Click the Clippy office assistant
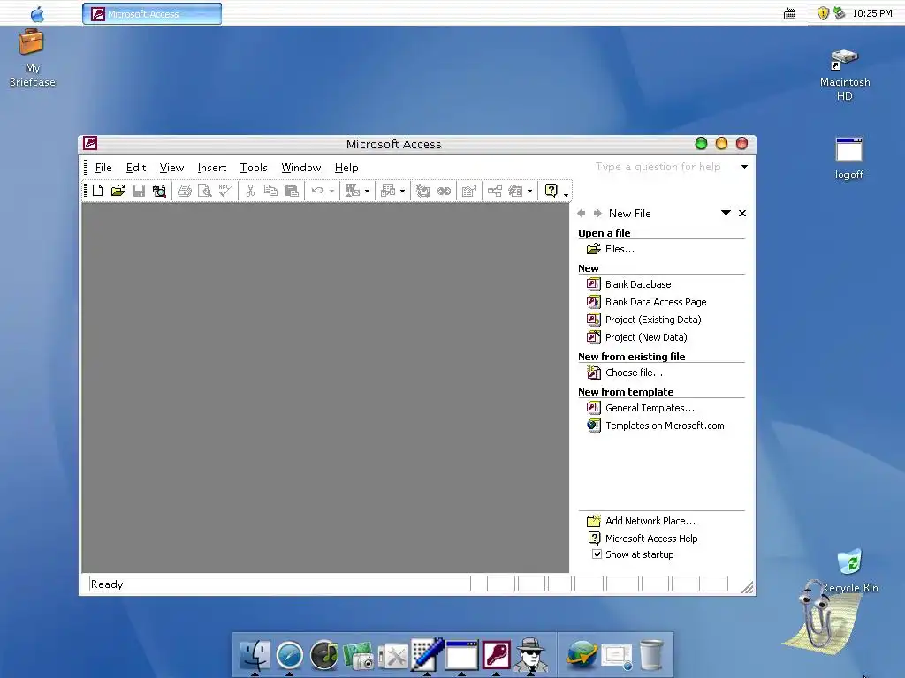 (821, 615)
